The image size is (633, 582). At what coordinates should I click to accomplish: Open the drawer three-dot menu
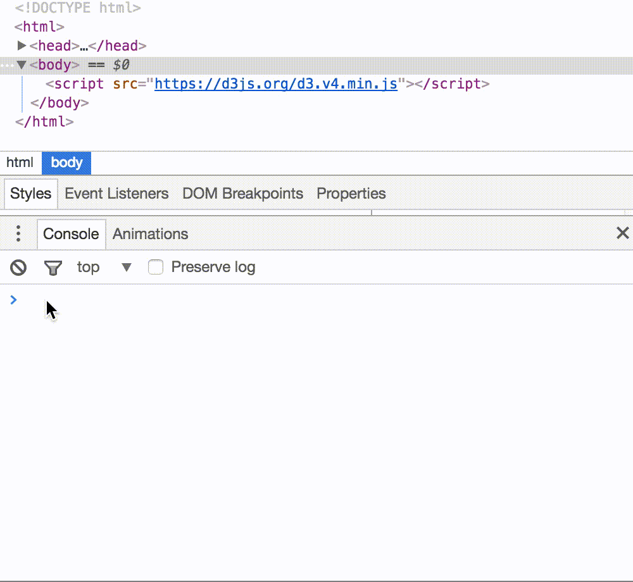coord(18,233)
